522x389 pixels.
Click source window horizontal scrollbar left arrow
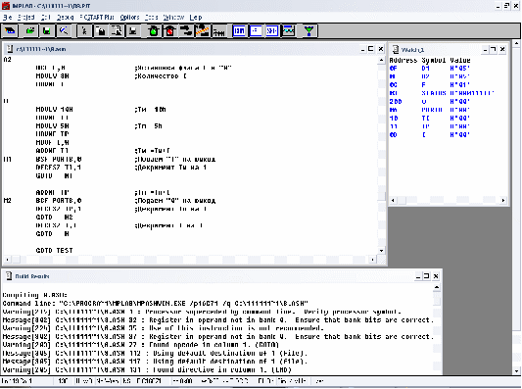pos(7,259)
